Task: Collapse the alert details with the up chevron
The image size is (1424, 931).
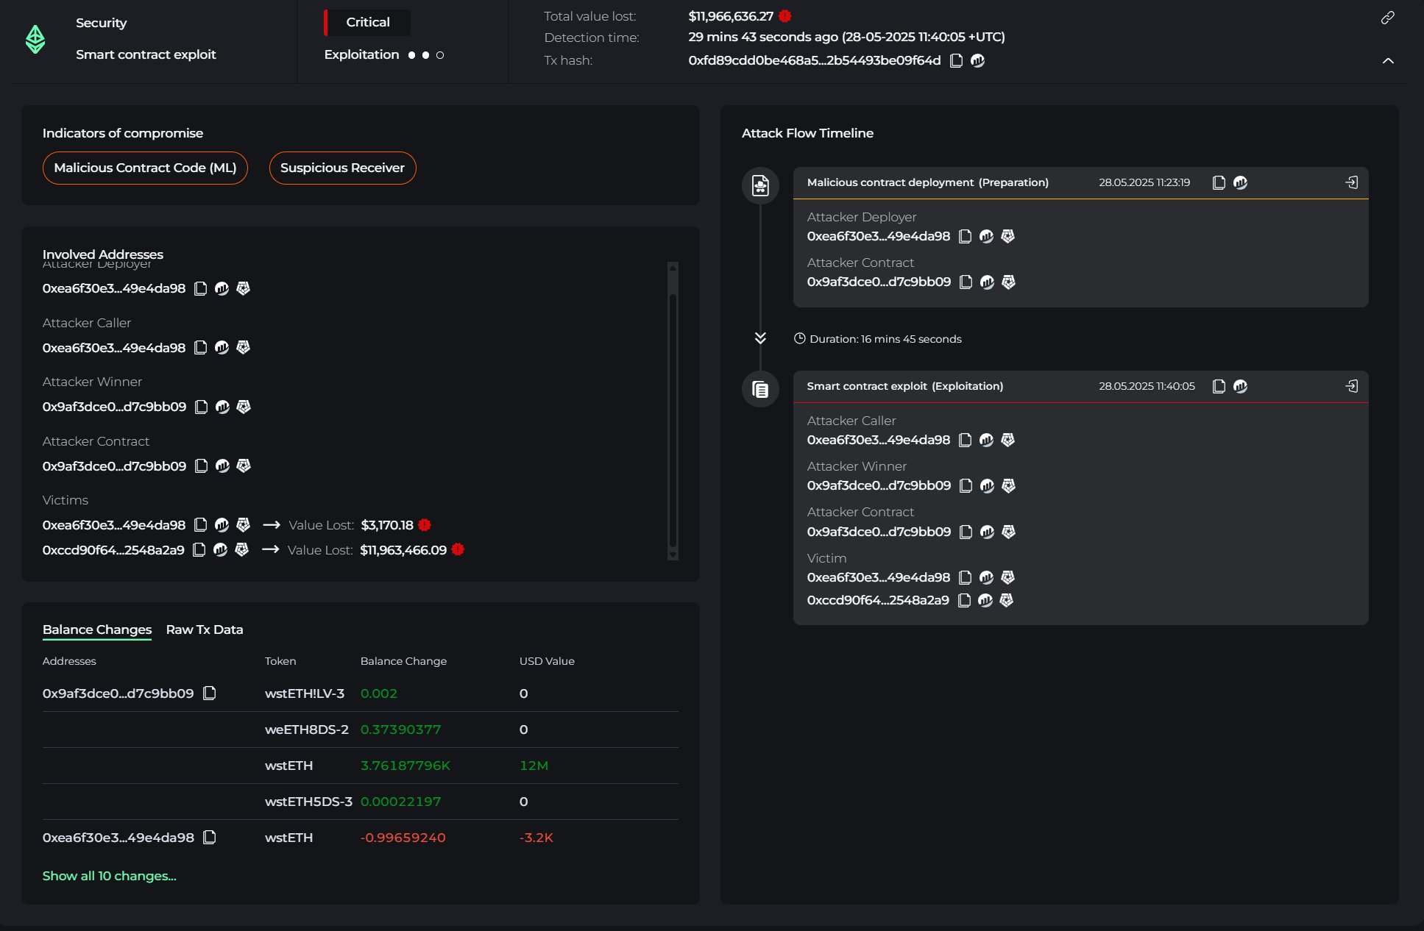Action: pyautogui.click(x=1388, y=61)
